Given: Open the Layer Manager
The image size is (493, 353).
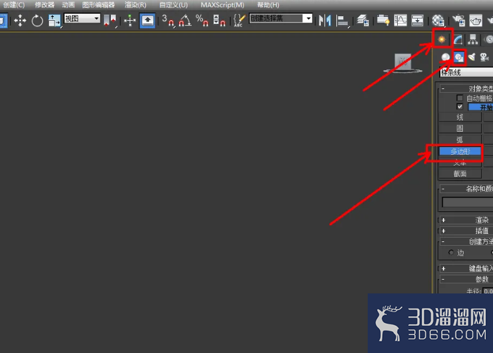Looking at the screenshot, I should [x=363, y=21].
